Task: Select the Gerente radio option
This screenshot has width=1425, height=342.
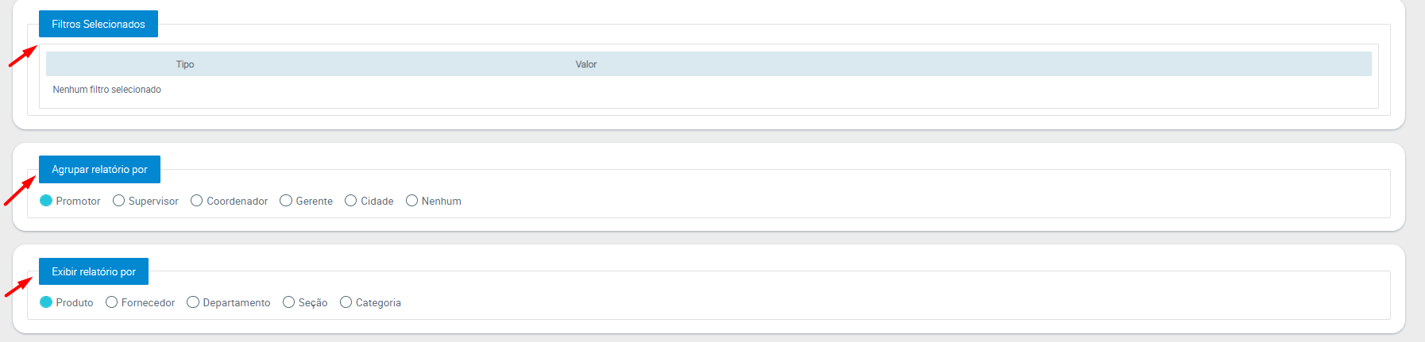Action: (x=286, y=201)
